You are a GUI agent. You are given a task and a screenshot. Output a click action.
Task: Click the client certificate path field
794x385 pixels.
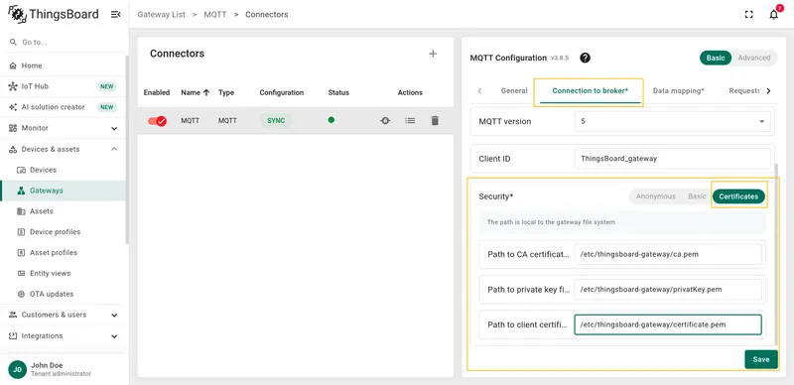[667, 324]
